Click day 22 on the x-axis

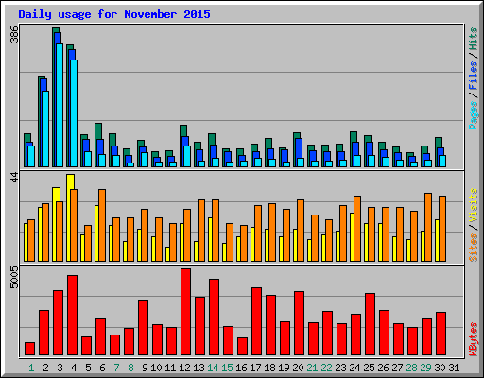click(x=326, y=368)
